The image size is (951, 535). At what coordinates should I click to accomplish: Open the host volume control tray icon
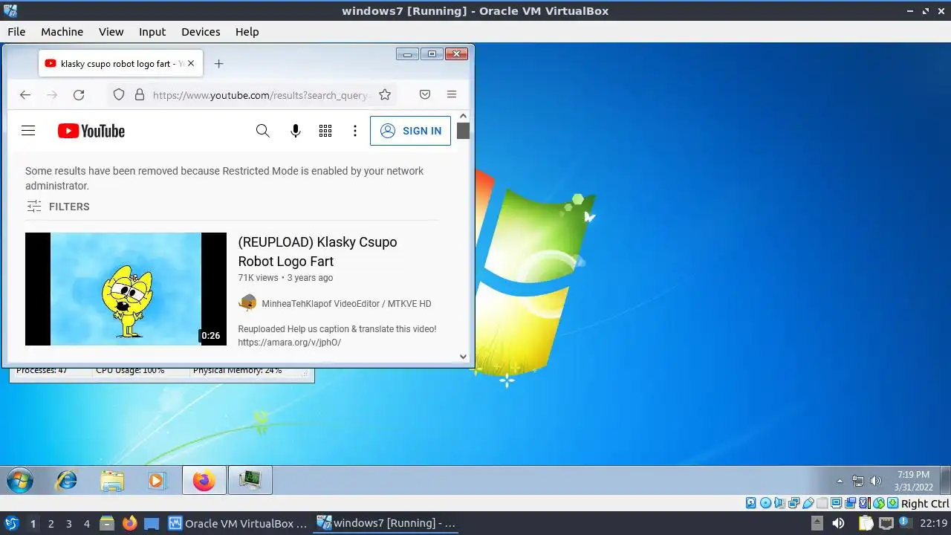pos(838,523)
